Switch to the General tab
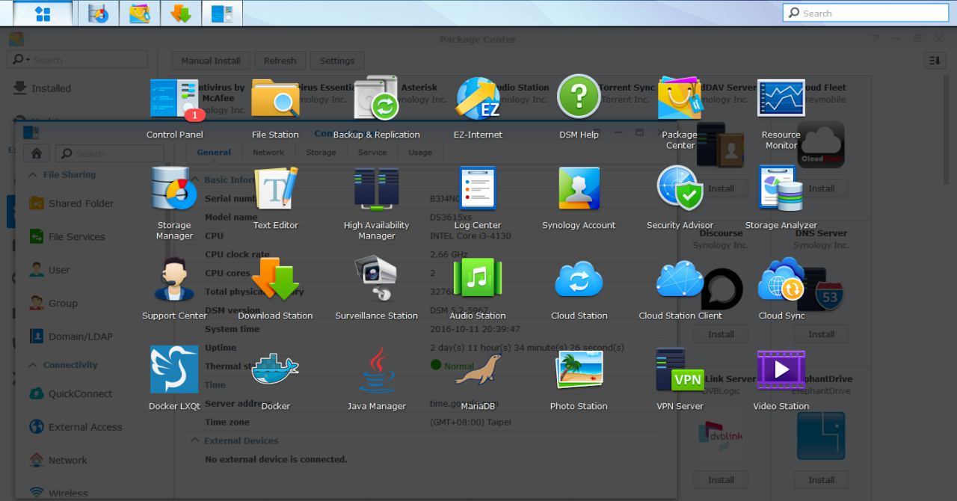957x501 pixels. pyautogui.click(x=214, y=152)
